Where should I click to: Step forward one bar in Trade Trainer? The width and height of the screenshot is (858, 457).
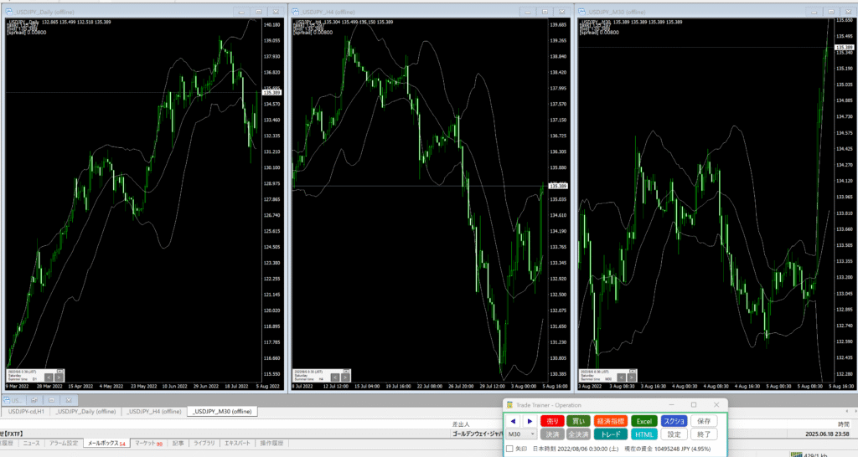530,421
